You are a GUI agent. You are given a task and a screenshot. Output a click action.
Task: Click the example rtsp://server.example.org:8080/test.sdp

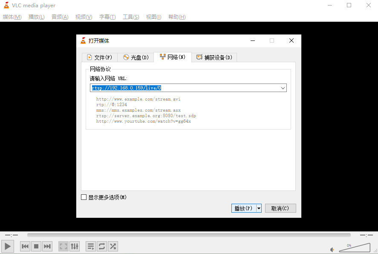(146, 115)
